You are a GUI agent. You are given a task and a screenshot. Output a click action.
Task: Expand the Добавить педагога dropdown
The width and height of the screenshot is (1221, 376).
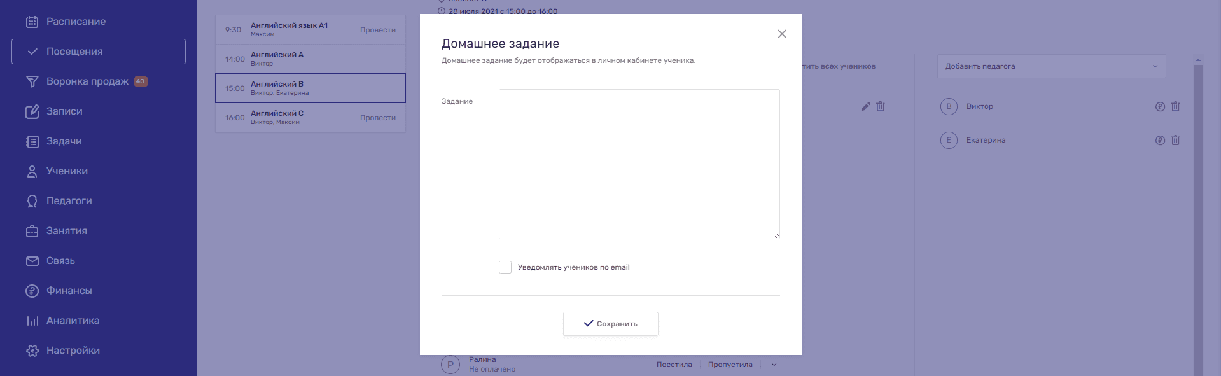[x=1051, y=66]
